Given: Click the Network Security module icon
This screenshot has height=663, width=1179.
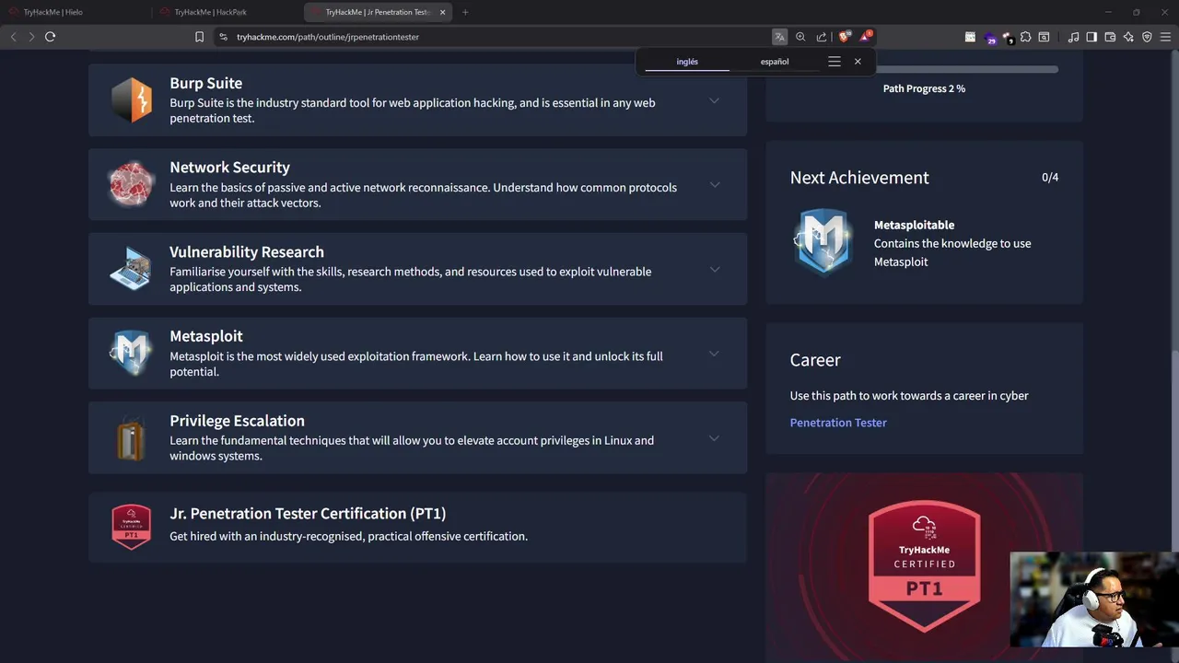Looking at the screenshot, I should [131, 184].
